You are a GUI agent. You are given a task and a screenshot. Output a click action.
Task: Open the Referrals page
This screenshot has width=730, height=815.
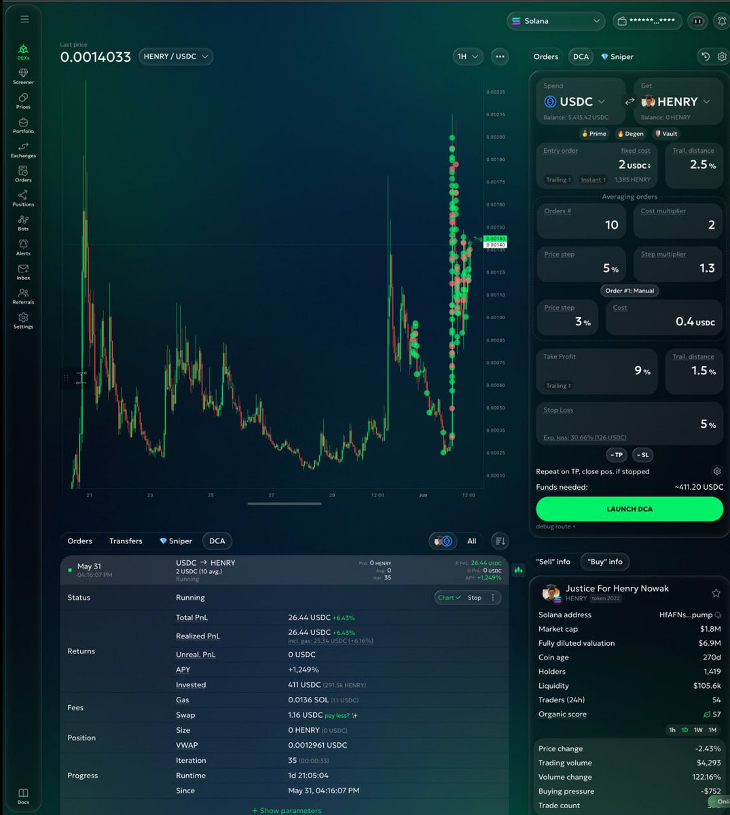23,296
